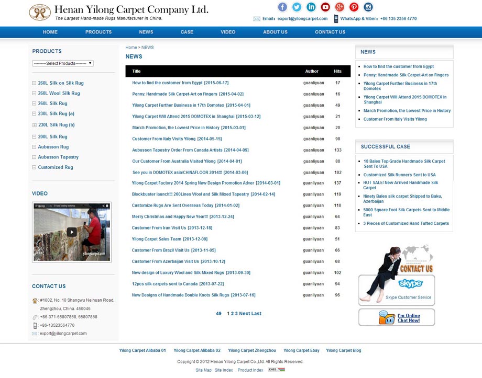This screenshot has height=378, width=482.
Task: Click the Google Plus icon
Action: pyautogui.click(x=339, y=7)
